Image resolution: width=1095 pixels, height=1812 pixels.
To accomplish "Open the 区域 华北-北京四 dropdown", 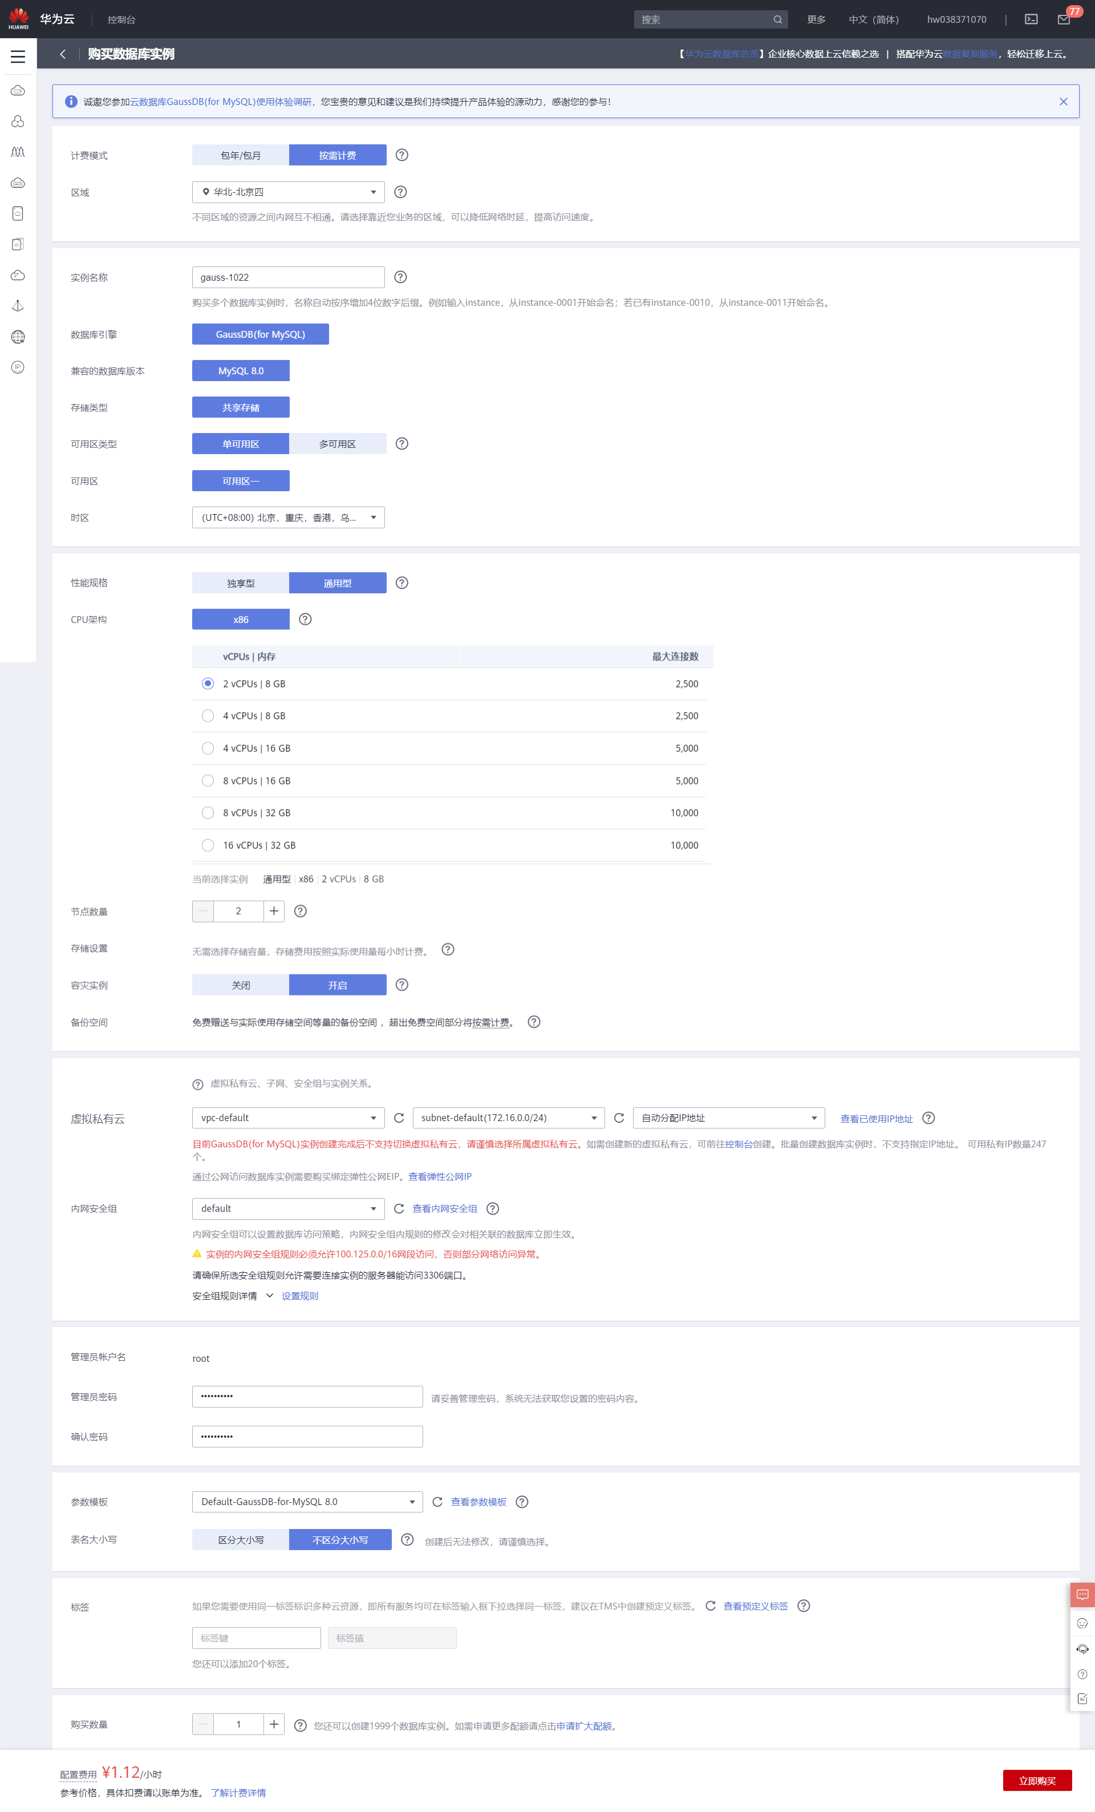I will 288,192.
